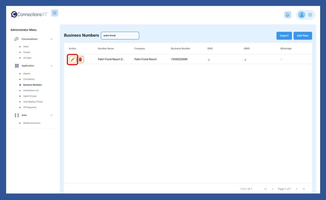This screenshot has height=200, width=326.
Task: Click the Import button
Action: point(284,36)
